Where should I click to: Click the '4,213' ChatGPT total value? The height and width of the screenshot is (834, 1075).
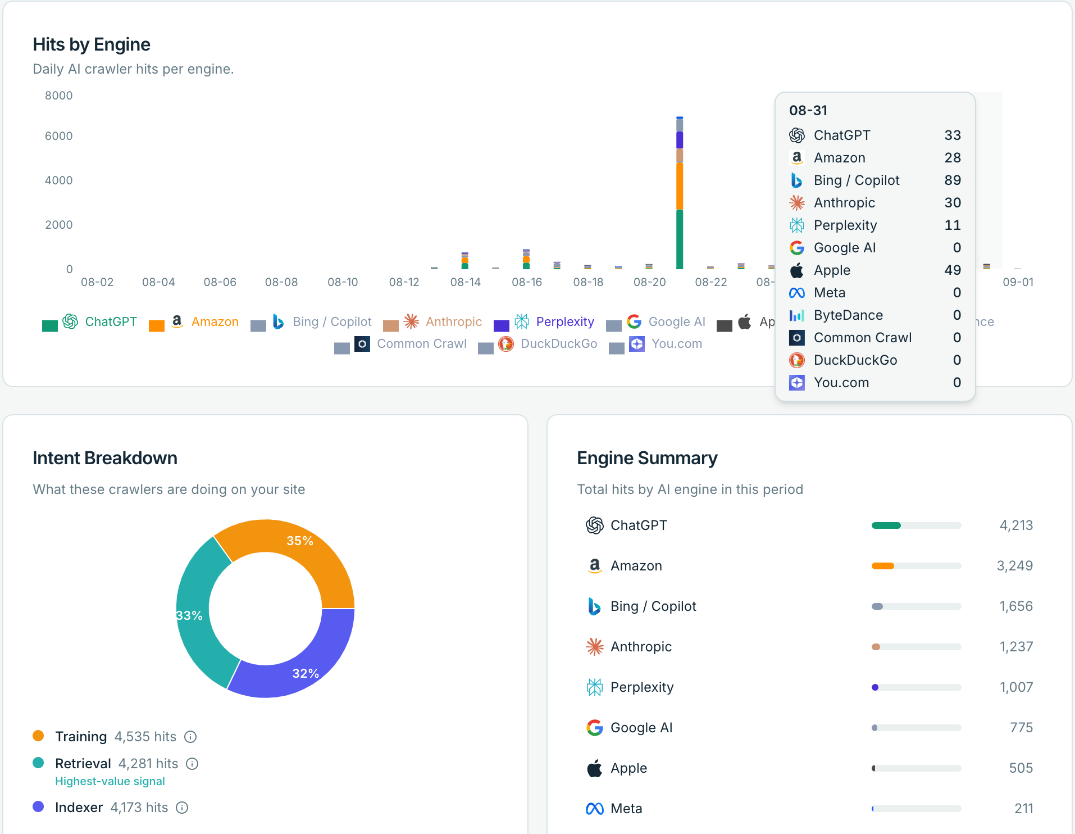1016,525
